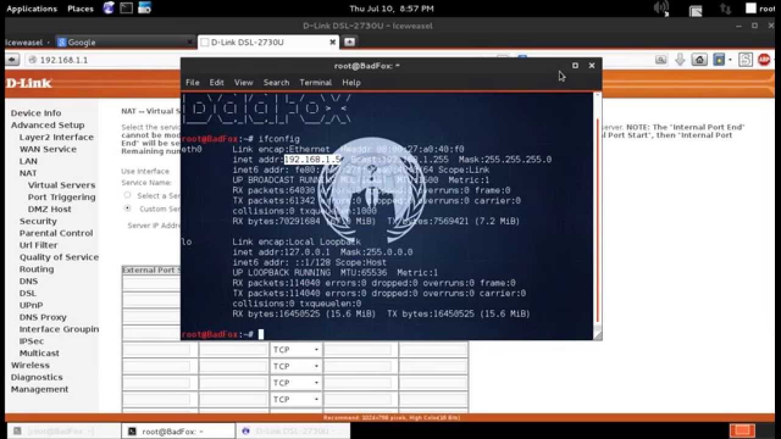
Task: Open the Terminal menu in terminal window
Action: [315, 82]
